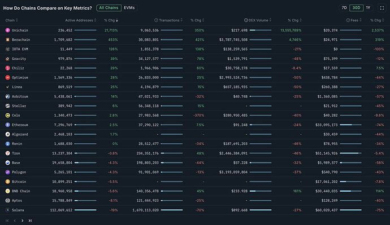Sort by Active Addresses % Chg
Screen dimensions: 390x225
coord(111,20)
